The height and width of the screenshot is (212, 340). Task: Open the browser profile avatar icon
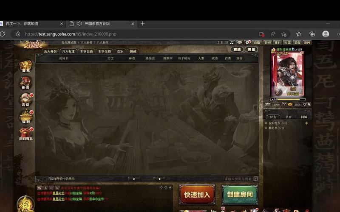[x=326, y=34]
